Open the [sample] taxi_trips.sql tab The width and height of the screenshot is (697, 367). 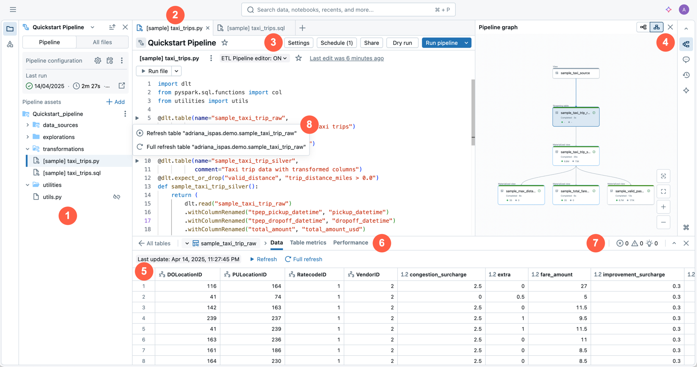coord(255,28)
